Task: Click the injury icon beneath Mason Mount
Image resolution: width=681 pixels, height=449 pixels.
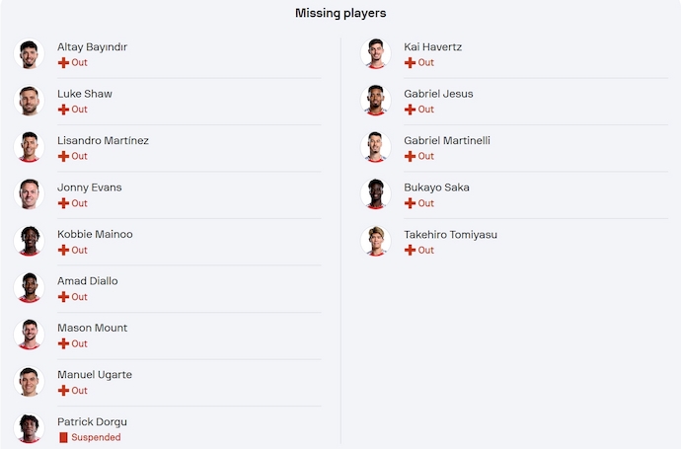Action: coord(63,343)
